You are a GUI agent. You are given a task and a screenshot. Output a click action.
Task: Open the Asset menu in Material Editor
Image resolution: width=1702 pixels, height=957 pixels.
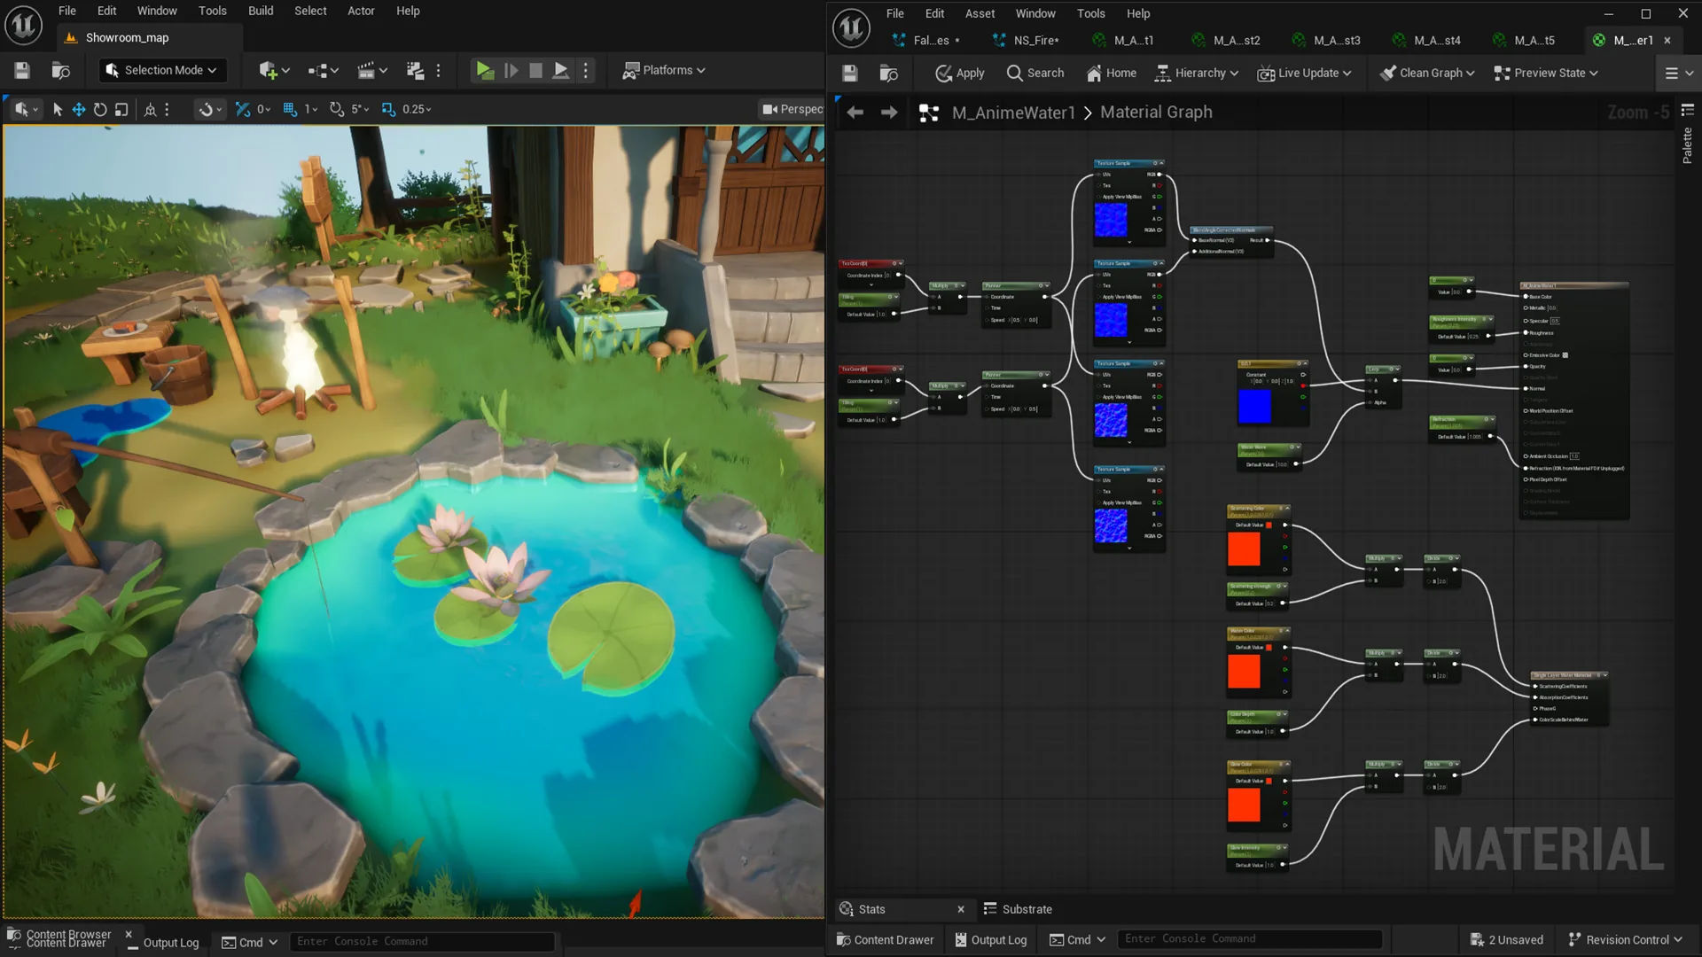tap(980, 13)
